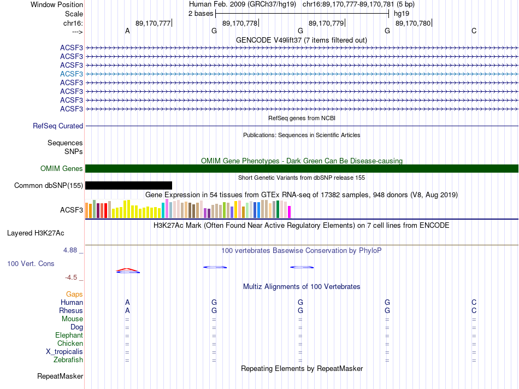Click the Layered H3K27Ac track label
519x389 pixels.
tap(36, 233)
